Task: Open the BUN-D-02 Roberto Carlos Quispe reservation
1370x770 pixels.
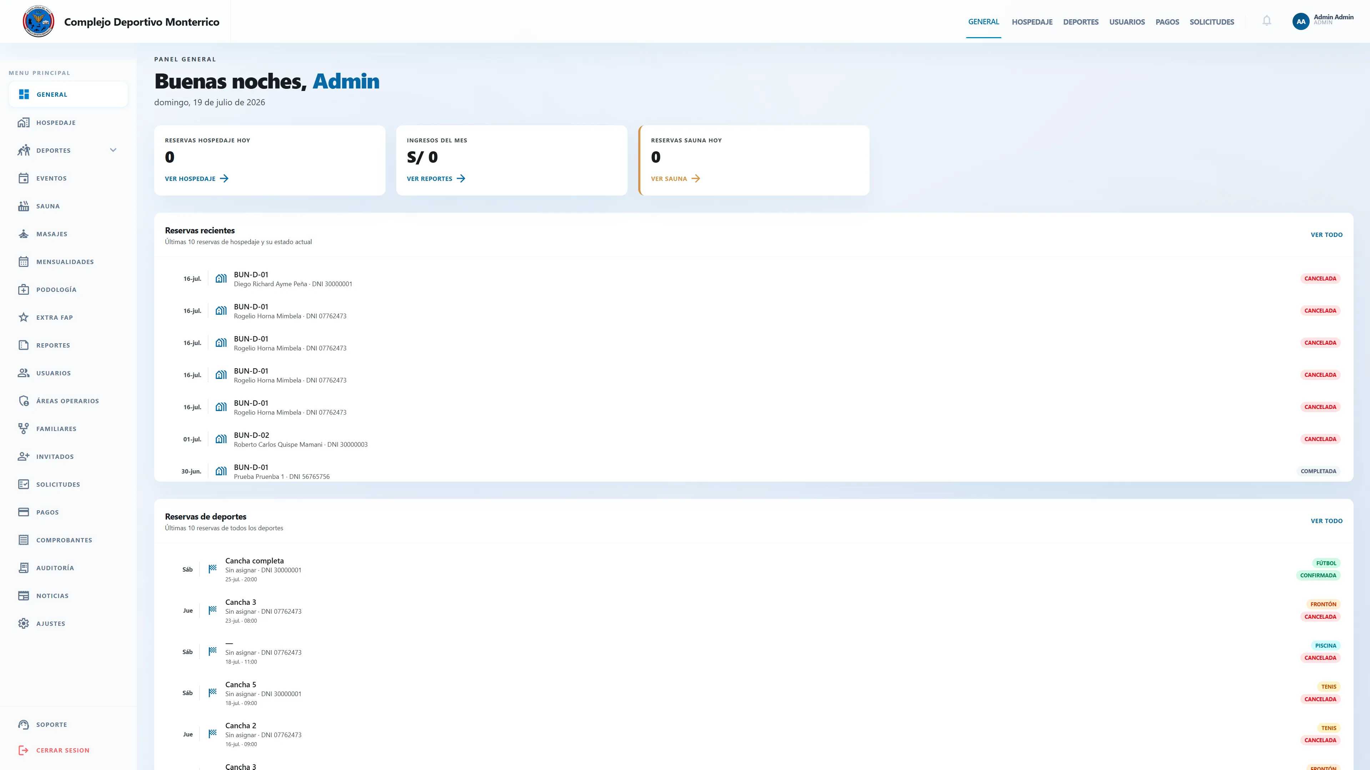Action: (754, 439)
